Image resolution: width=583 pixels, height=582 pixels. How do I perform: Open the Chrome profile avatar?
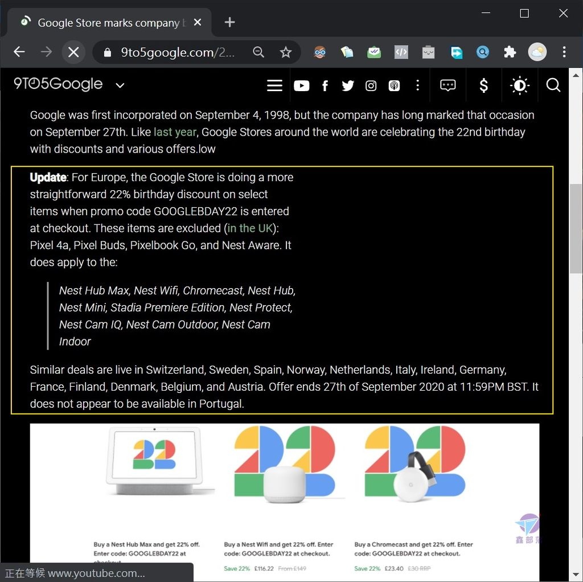pyautogui.click(x=537, y=52)
